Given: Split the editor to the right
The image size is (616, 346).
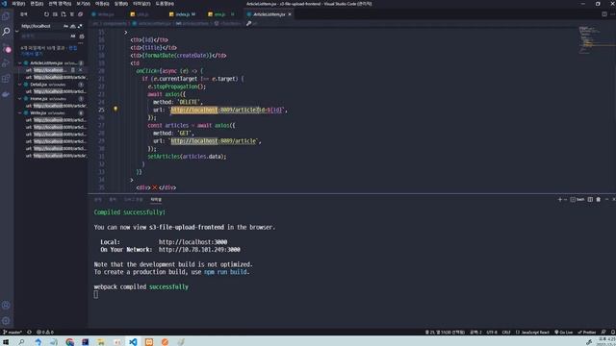Looking at the screenshot, I should pos(604,14).
